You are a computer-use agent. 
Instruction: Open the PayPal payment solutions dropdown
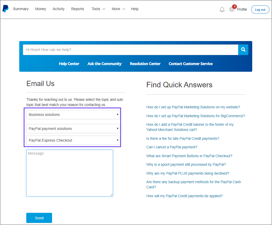coord(73,129)
